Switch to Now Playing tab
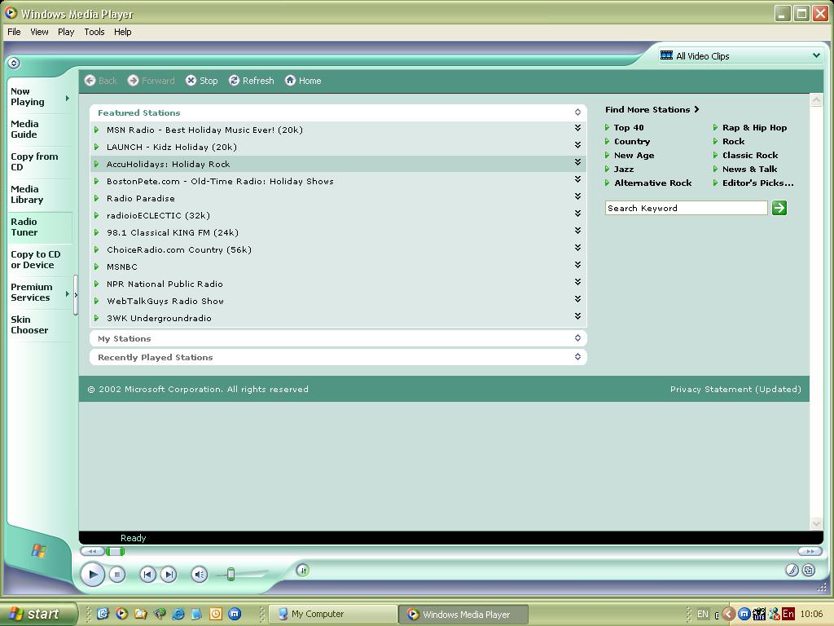This screenshot has height=626, width=834. click(40, 97)
